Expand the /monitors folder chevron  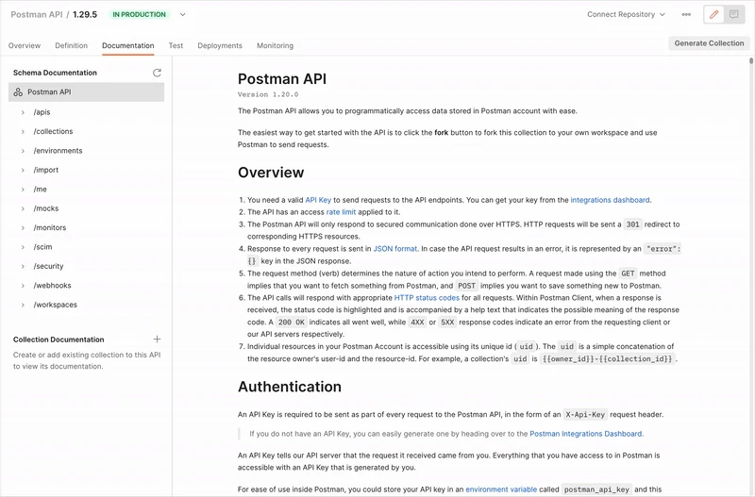pyautogui.click(x=23, y=227)
